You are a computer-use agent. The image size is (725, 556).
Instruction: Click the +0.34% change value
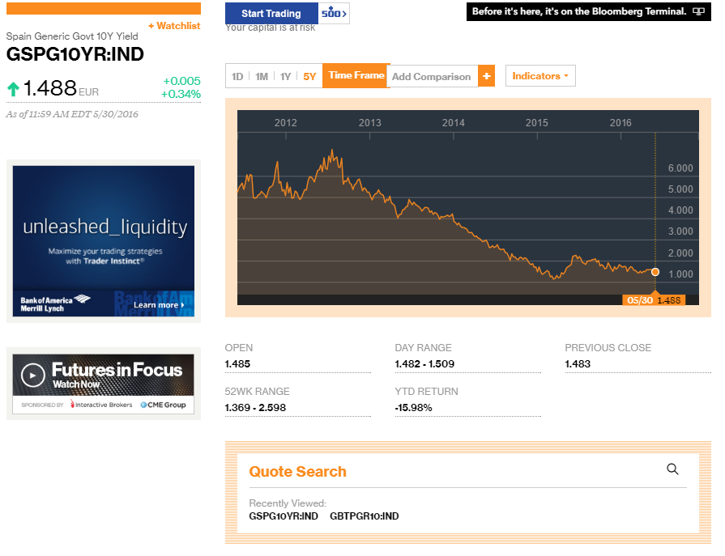(x=181, y=94)
